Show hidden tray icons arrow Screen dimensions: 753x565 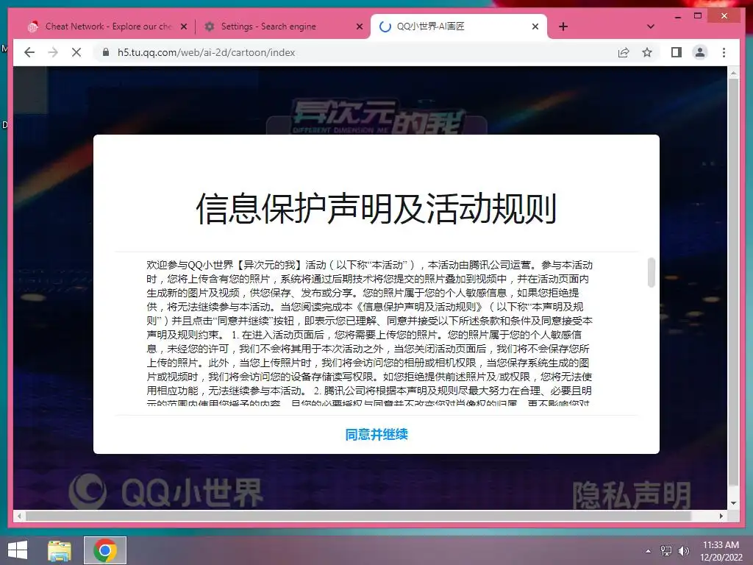click(x=649, y=550)
